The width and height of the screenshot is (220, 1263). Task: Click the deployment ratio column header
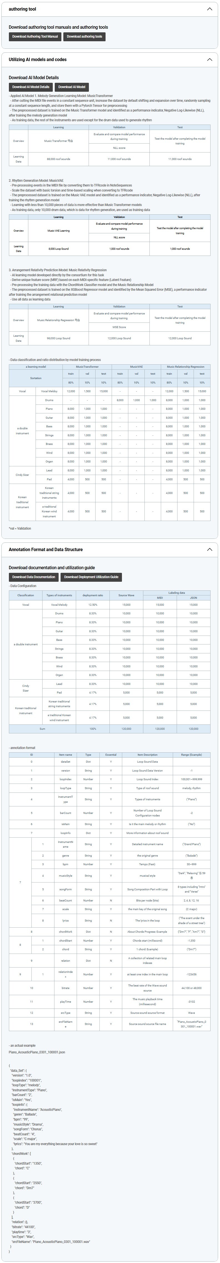coord(93,595)
